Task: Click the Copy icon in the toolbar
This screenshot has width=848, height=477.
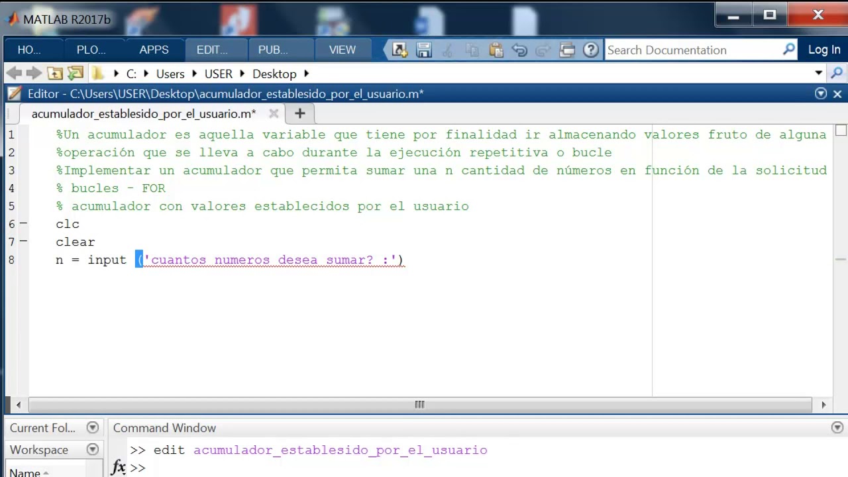Action: click(x=472, y=50)
